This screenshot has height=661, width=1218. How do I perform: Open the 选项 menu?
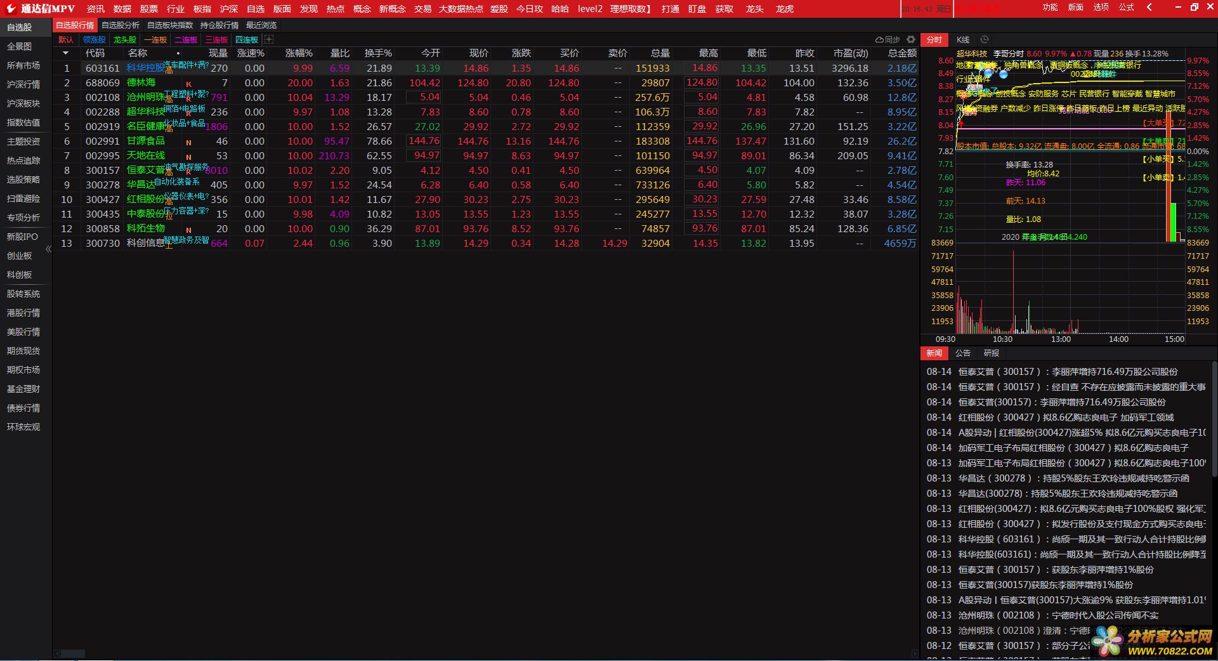click(1101, 8)
